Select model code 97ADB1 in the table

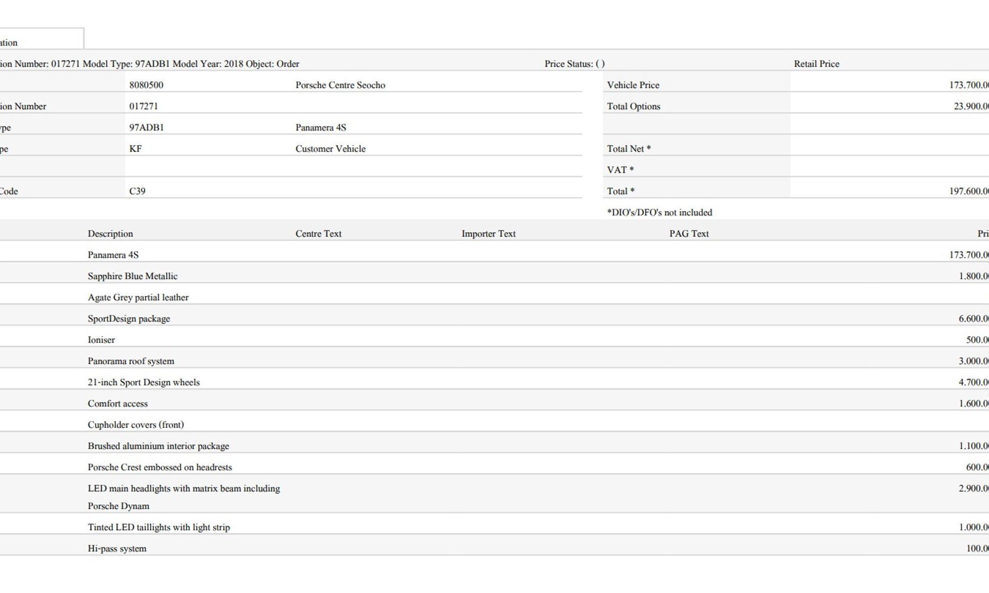coord(146,127)
